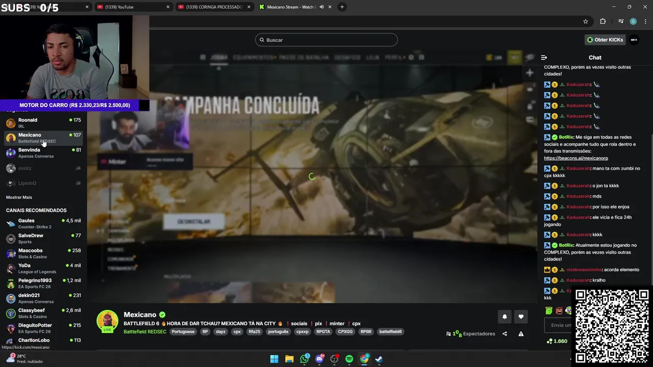Image resolution: width=653 pixels, height=367 pixels.
Task: Open Pelegrino1993 recommended channel
Action: pos(43,283)
